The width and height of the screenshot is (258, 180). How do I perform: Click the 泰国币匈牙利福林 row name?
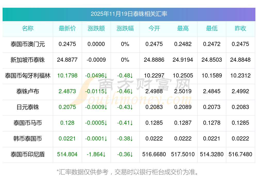click(28, 76)
